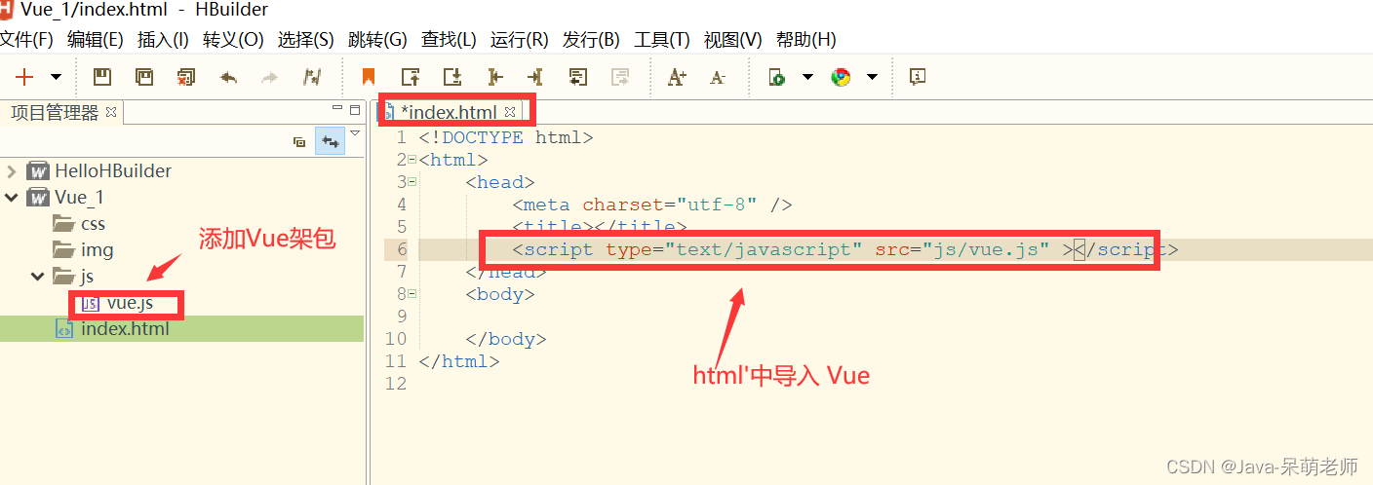Screen dimensions: 1373x485
Task: Open the 工具(T) menu
Action: 661,40
